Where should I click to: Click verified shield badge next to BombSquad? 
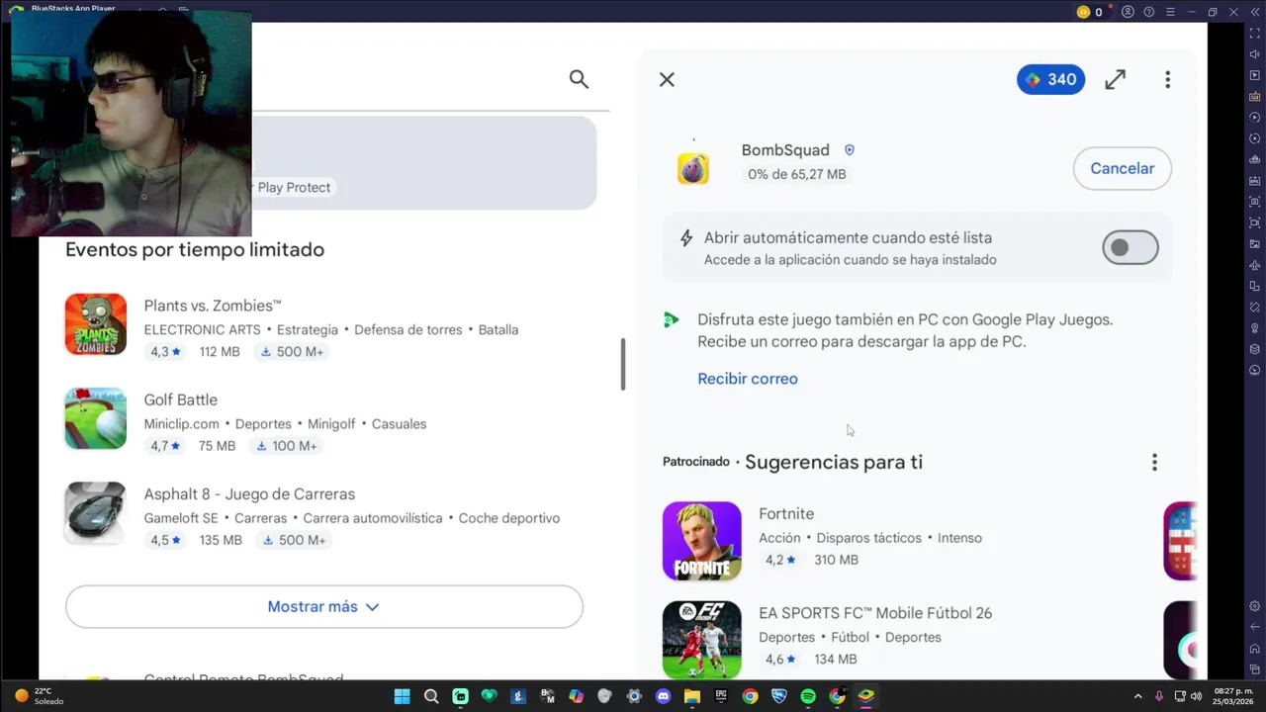click(849, 150)
